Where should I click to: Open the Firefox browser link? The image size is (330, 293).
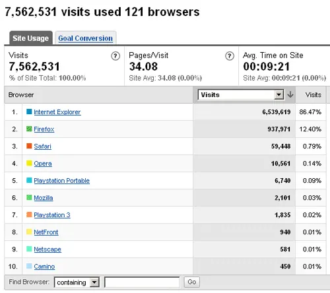[44, 129]
